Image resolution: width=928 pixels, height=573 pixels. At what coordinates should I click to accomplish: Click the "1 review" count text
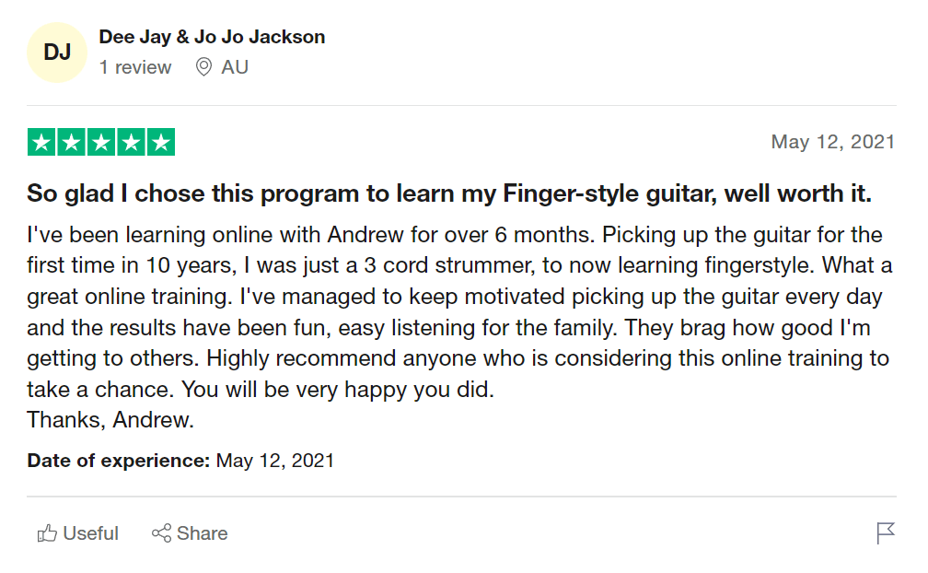[135, 67]
